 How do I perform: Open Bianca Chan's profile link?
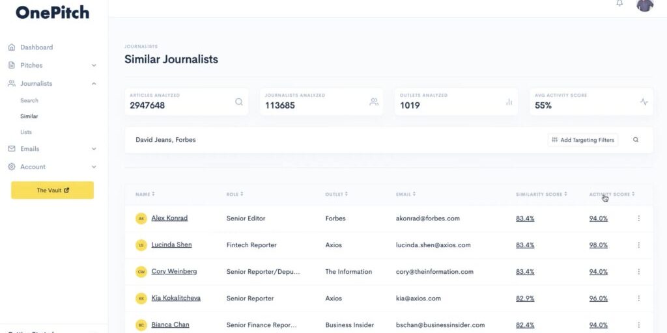pyautogui.click(x=170, y=325)
